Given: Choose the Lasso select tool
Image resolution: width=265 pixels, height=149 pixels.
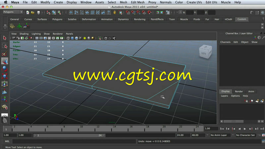Looking at the screenshot, I should 5,46.
